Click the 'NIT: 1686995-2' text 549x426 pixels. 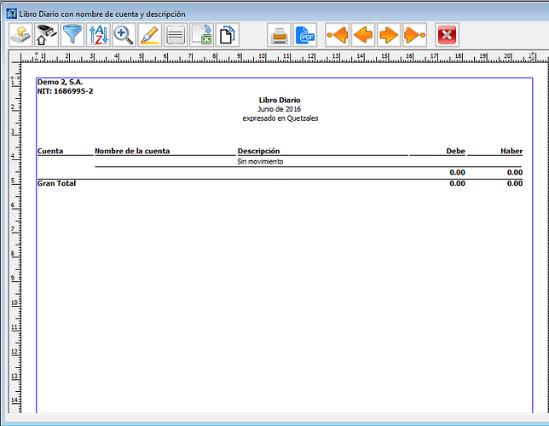pos(65,91)
